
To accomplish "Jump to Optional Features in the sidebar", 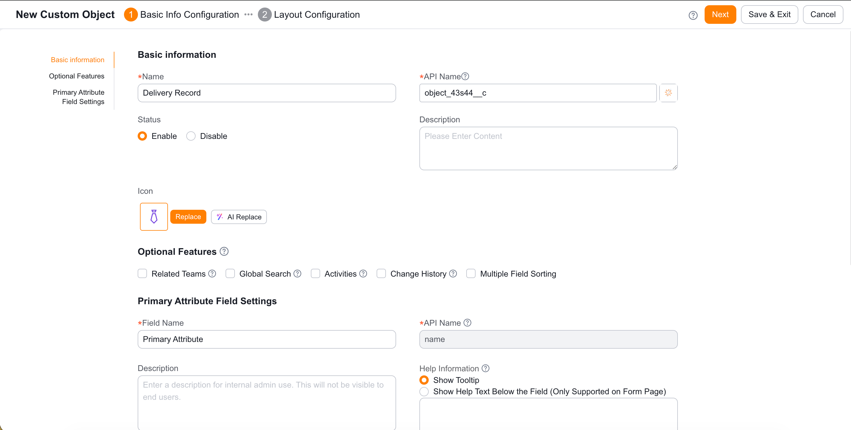I will 77,76.
